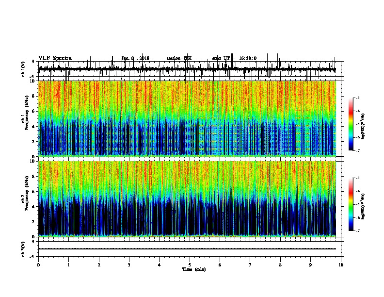Click the -3 value on ch.1 colorbar
Viewport: 384px width, 297px height.
coord(358,98)
